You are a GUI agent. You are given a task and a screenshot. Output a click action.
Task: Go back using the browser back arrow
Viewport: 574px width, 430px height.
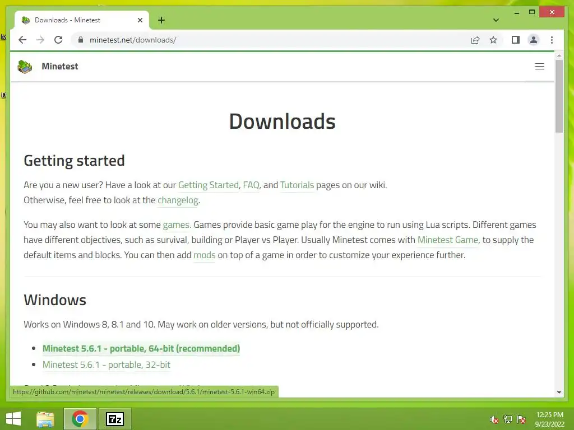tap(22, 40)
